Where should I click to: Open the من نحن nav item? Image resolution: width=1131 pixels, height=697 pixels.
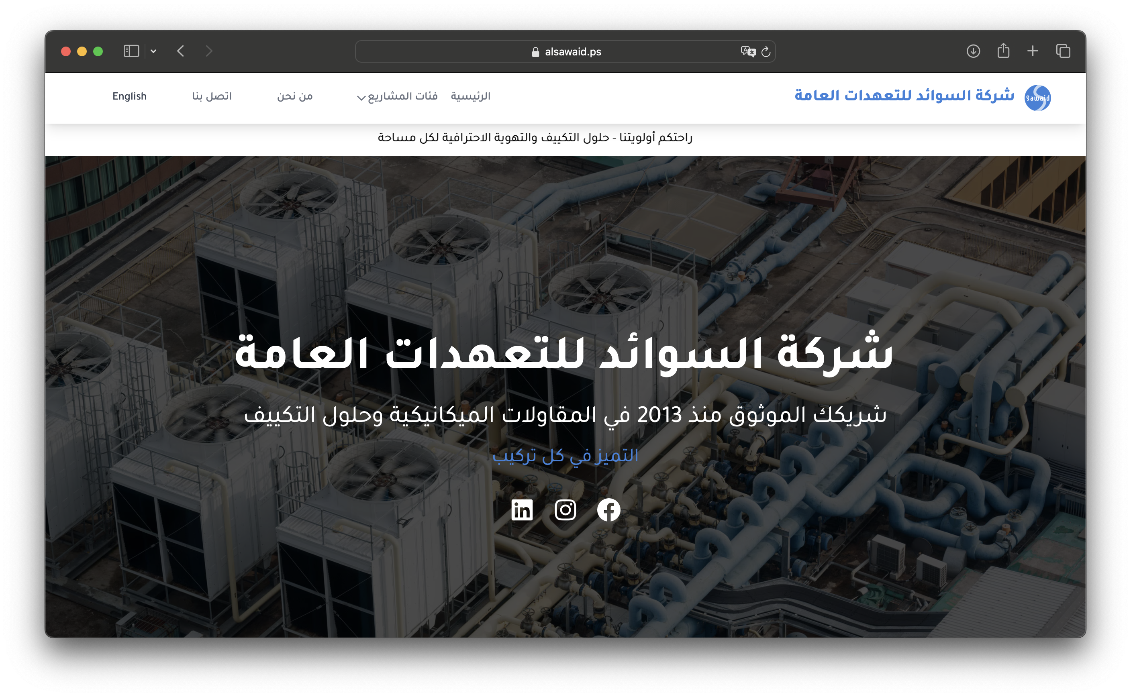click(295, 96)
